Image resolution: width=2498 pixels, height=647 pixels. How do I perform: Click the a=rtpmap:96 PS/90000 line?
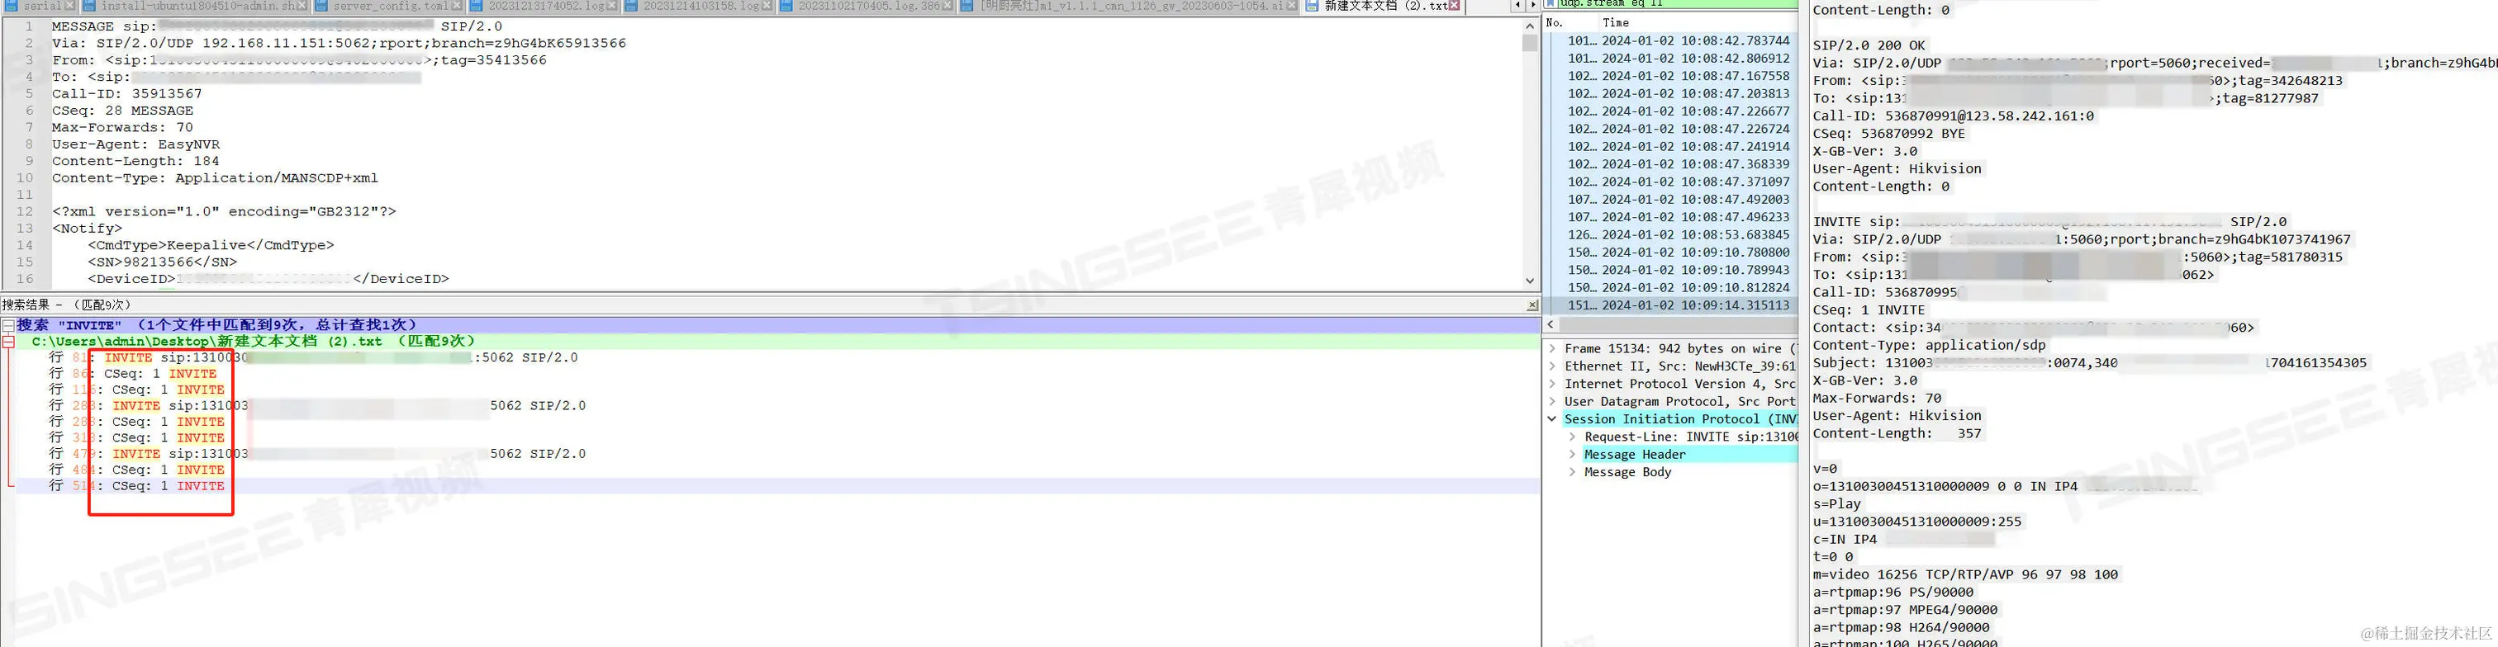click(x=1892, y=592)
